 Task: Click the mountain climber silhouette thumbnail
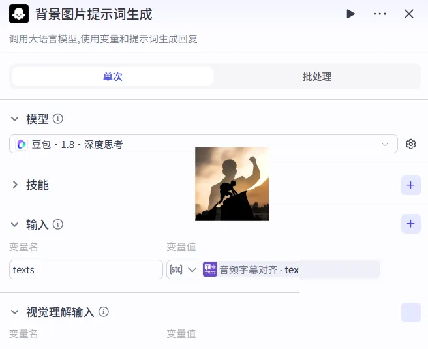(x=232, y=184)
